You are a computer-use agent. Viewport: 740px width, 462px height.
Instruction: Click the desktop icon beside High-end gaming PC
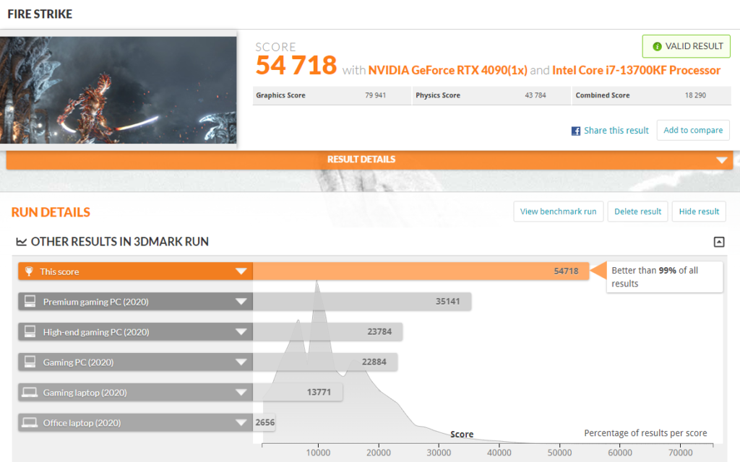tap(30, 331)
